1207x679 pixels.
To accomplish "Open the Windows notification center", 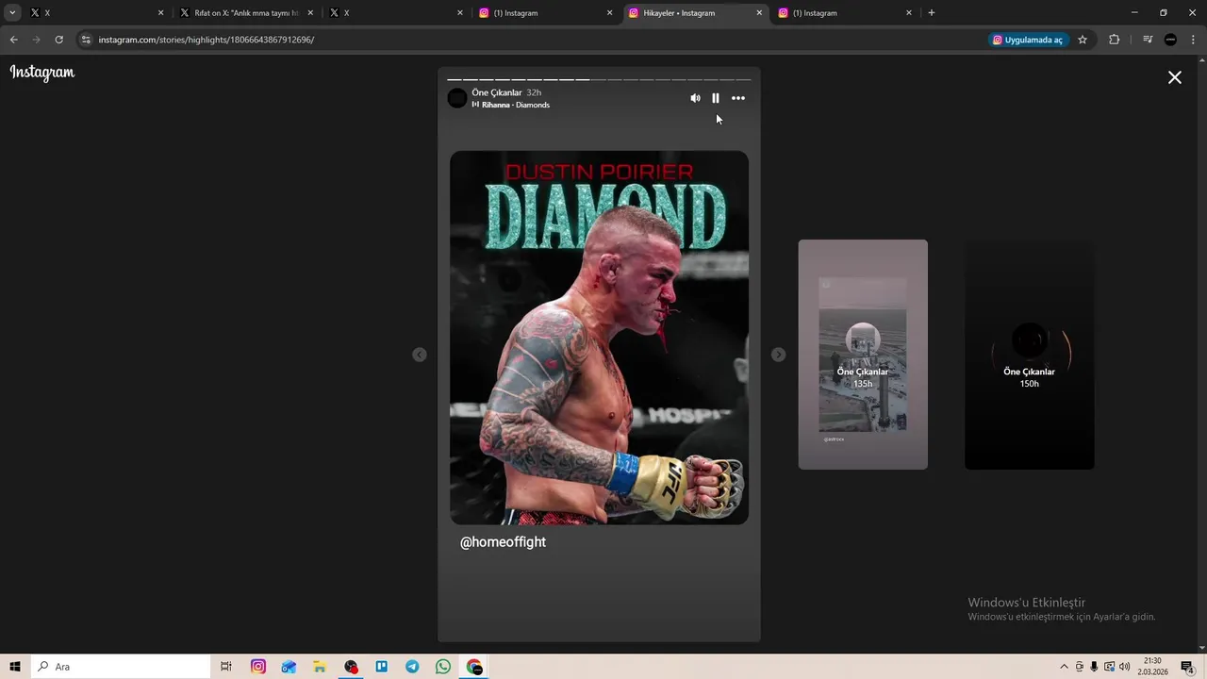I will (x=1187, y=667).
